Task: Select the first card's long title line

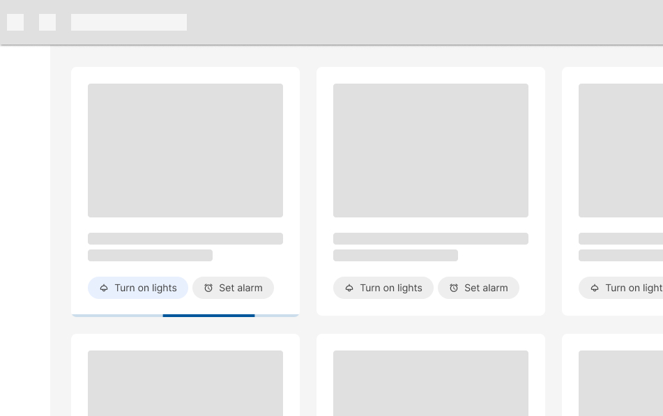Action: (x=185, y=239)
